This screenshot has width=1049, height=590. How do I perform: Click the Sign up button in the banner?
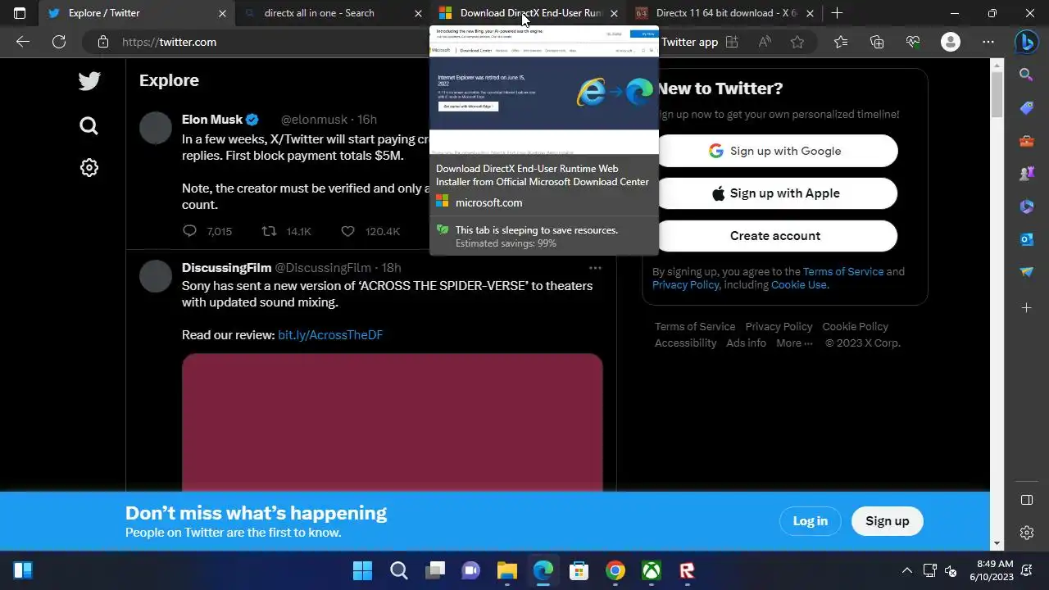click(888, 521)
